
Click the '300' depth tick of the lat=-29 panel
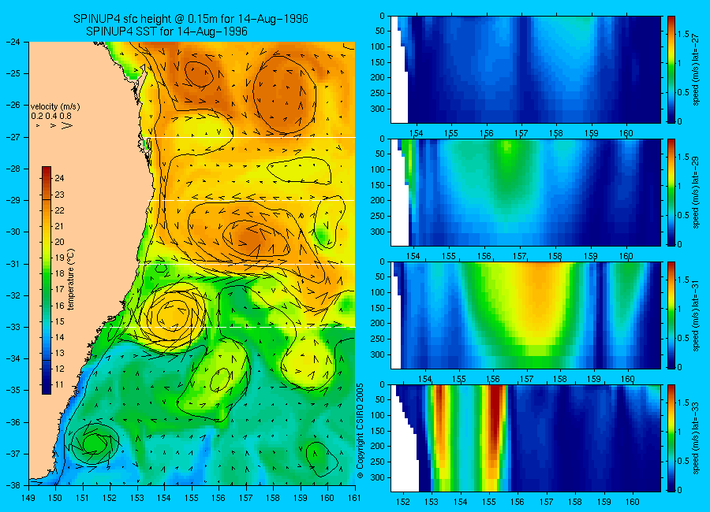tap(378, 232)
